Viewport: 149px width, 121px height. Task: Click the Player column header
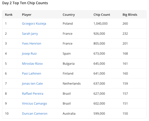27,15
